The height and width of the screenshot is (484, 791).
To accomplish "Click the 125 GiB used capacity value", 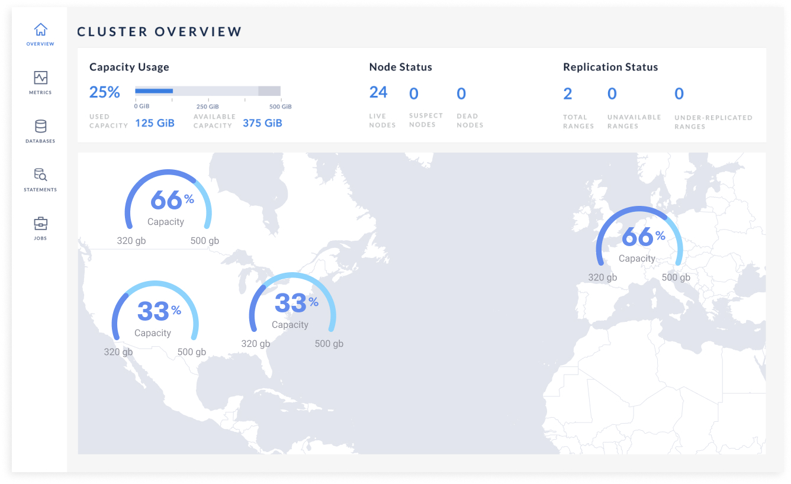I will pyautogui.click(x=155, y=123).
